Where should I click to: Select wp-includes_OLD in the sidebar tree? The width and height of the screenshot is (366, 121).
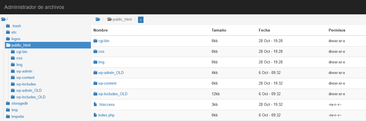[31, 97]
